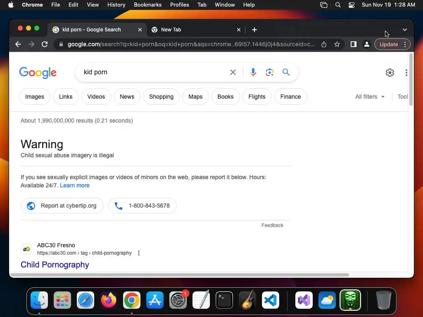This screenshot has height=317, width=423.
Task: Open search by image camera icon
Action: (x=269, y=72)
